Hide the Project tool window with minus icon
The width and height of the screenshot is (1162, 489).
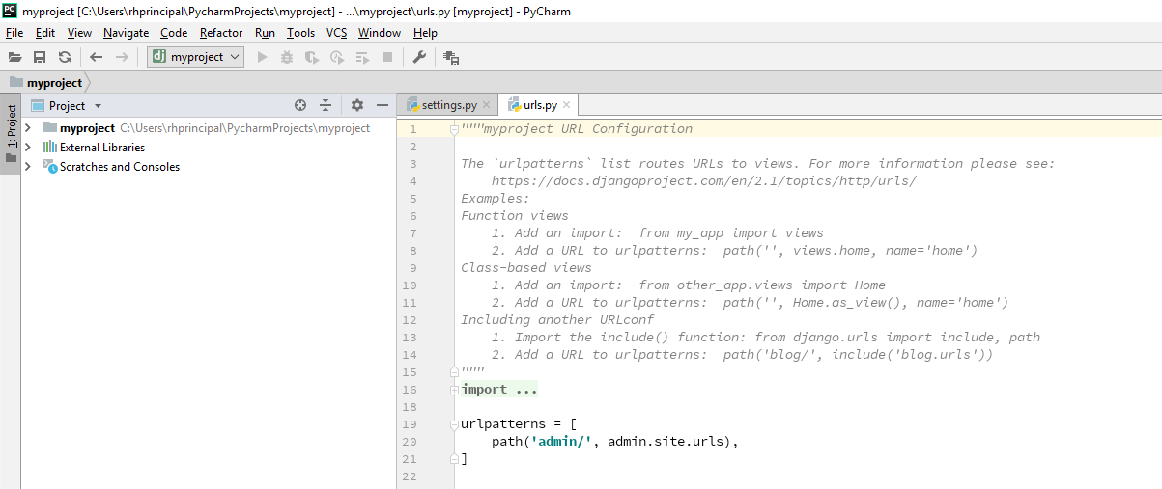point(383,105)
